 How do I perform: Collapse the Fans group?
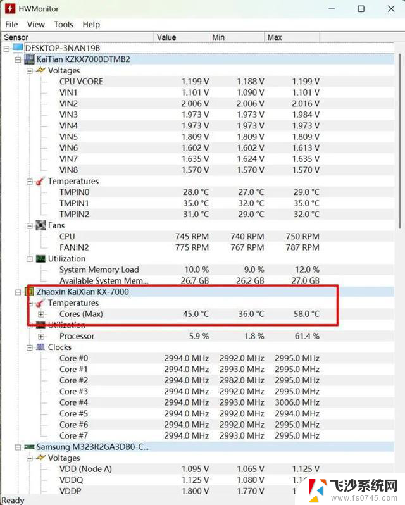pos(30,226)
